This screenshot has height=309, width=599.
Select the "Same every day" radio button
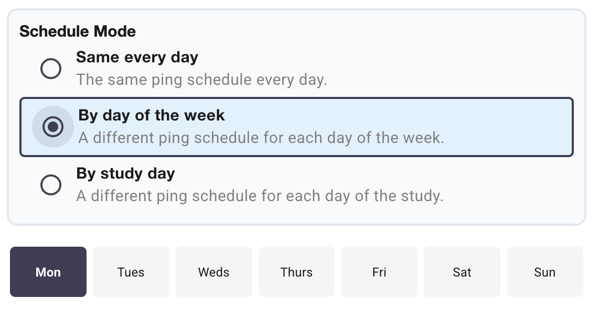point(51,68)
